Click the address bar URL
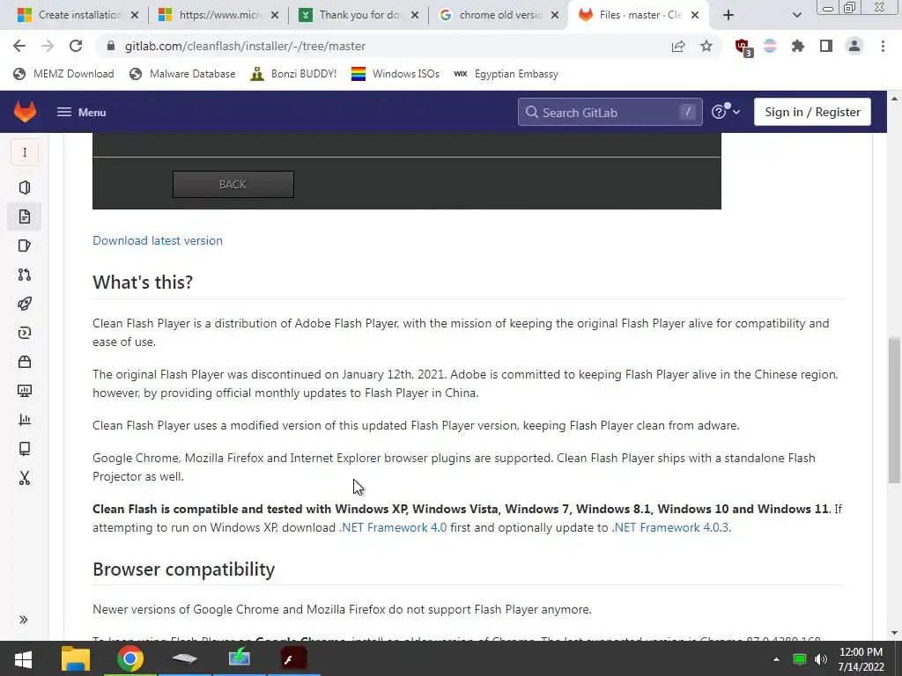The height and width of the screenshot is (676, 902). pyautogui.click(x=245, y=46)
